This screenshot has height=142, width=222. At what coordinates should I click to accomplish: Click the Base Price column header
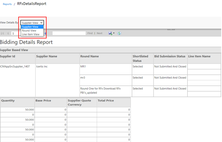pos(51,102)
